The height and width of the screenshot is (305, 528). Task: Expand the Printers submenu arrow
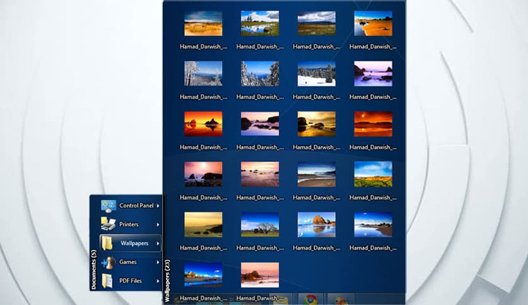coord(158,224)
